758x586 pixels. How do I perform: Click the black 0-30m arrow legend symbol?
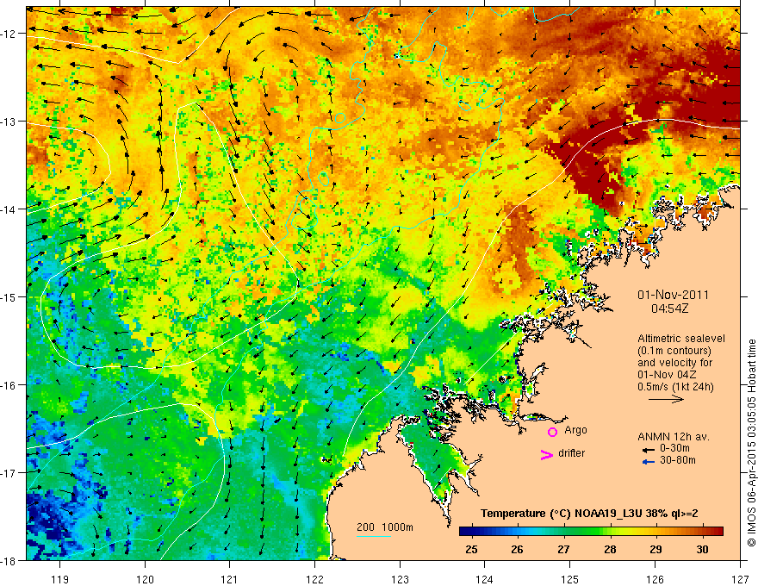click(x=649, y=450)
